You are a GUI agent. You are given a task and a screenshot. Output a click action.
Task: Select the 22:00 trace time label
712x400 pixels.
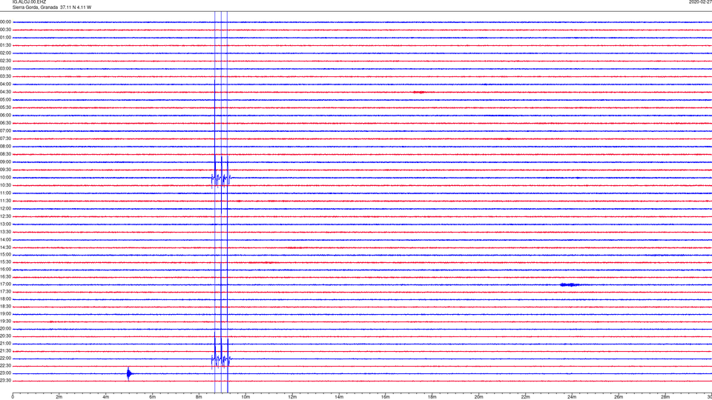5,359
